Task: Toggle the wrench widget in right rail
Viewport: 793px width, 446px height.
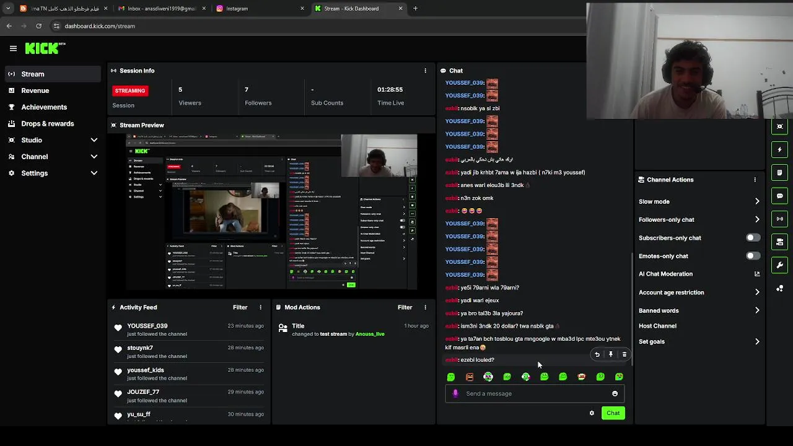Action: [x=780, y=265]
